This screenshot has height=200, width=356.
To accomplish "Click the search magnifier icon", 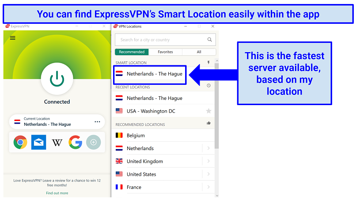I will click(209, 39).
